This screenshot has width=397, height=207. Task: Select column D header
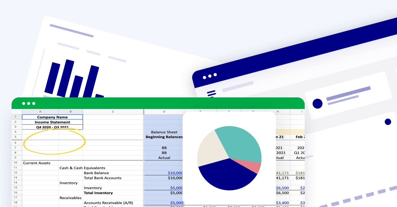pos(164,112)
